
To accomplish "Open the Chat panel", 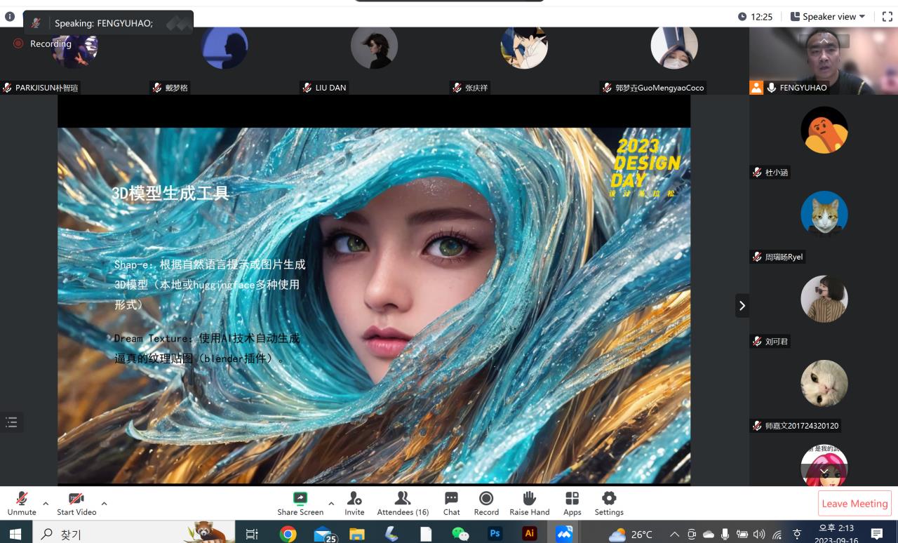I will coord(451,503).
